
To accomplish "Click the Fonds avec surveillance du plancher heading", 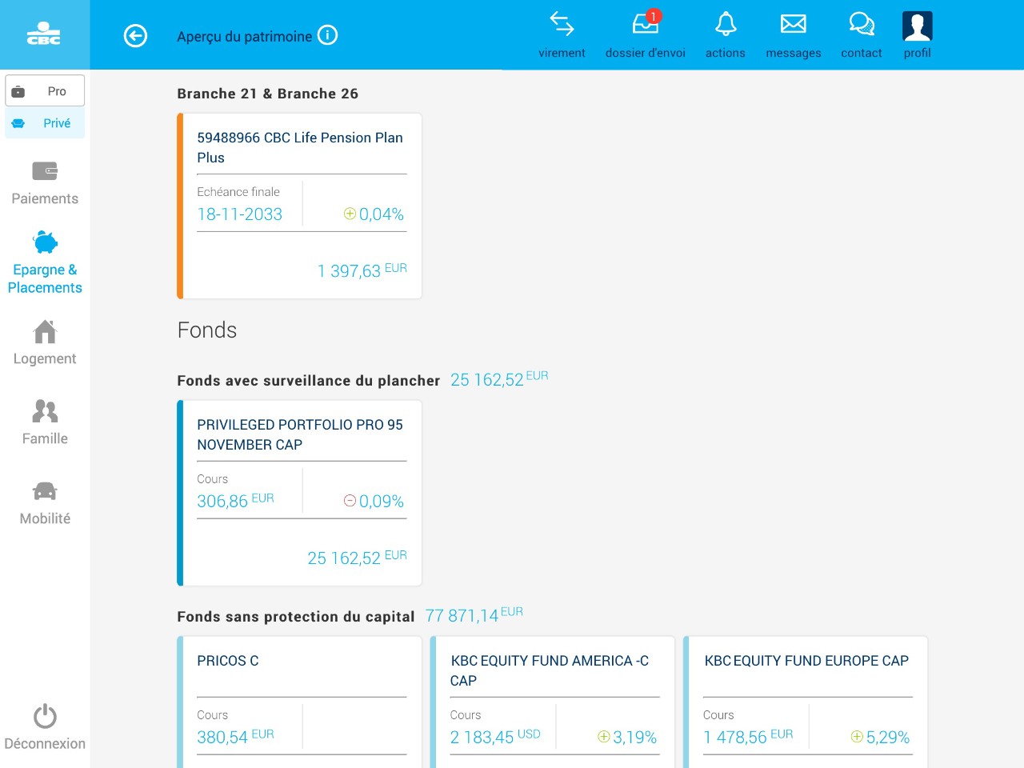I will click(308, 381).
